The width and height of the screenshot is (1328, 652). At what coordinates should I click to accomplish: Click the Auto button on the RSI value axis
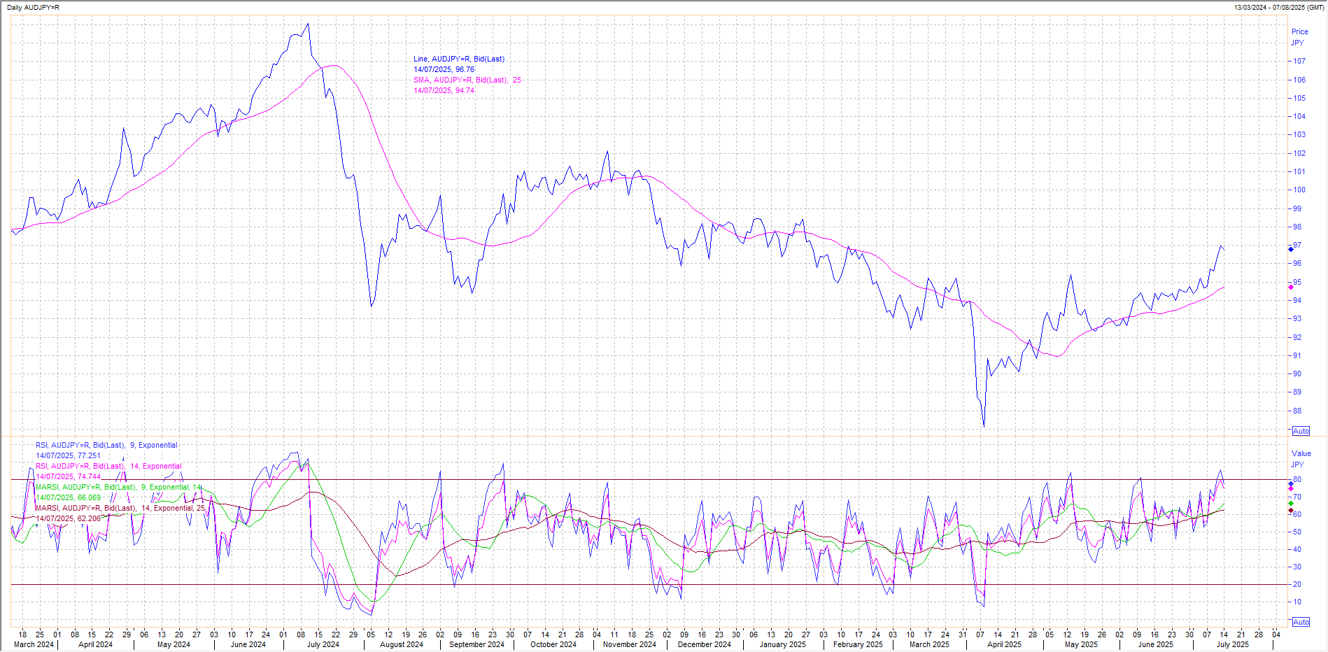[1301, 622]
